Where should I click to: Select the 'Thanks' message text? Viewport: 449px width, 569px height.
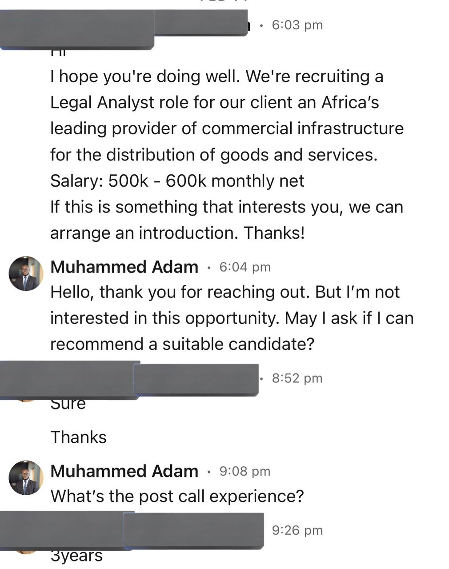coord(79,437)
